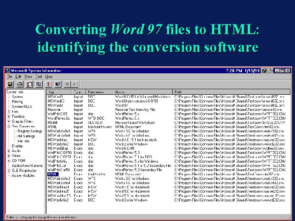Select the highlighted HTML export row key
295x221 pixels.
coord(53,174)
